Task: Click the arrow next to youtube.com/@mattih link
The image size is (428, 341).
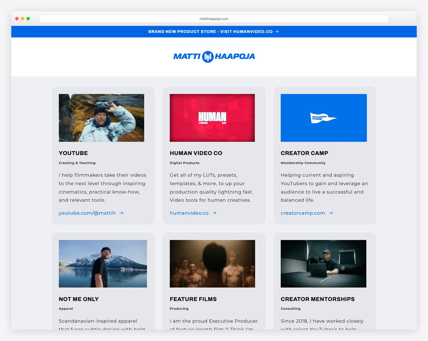Action: (121, 213)
